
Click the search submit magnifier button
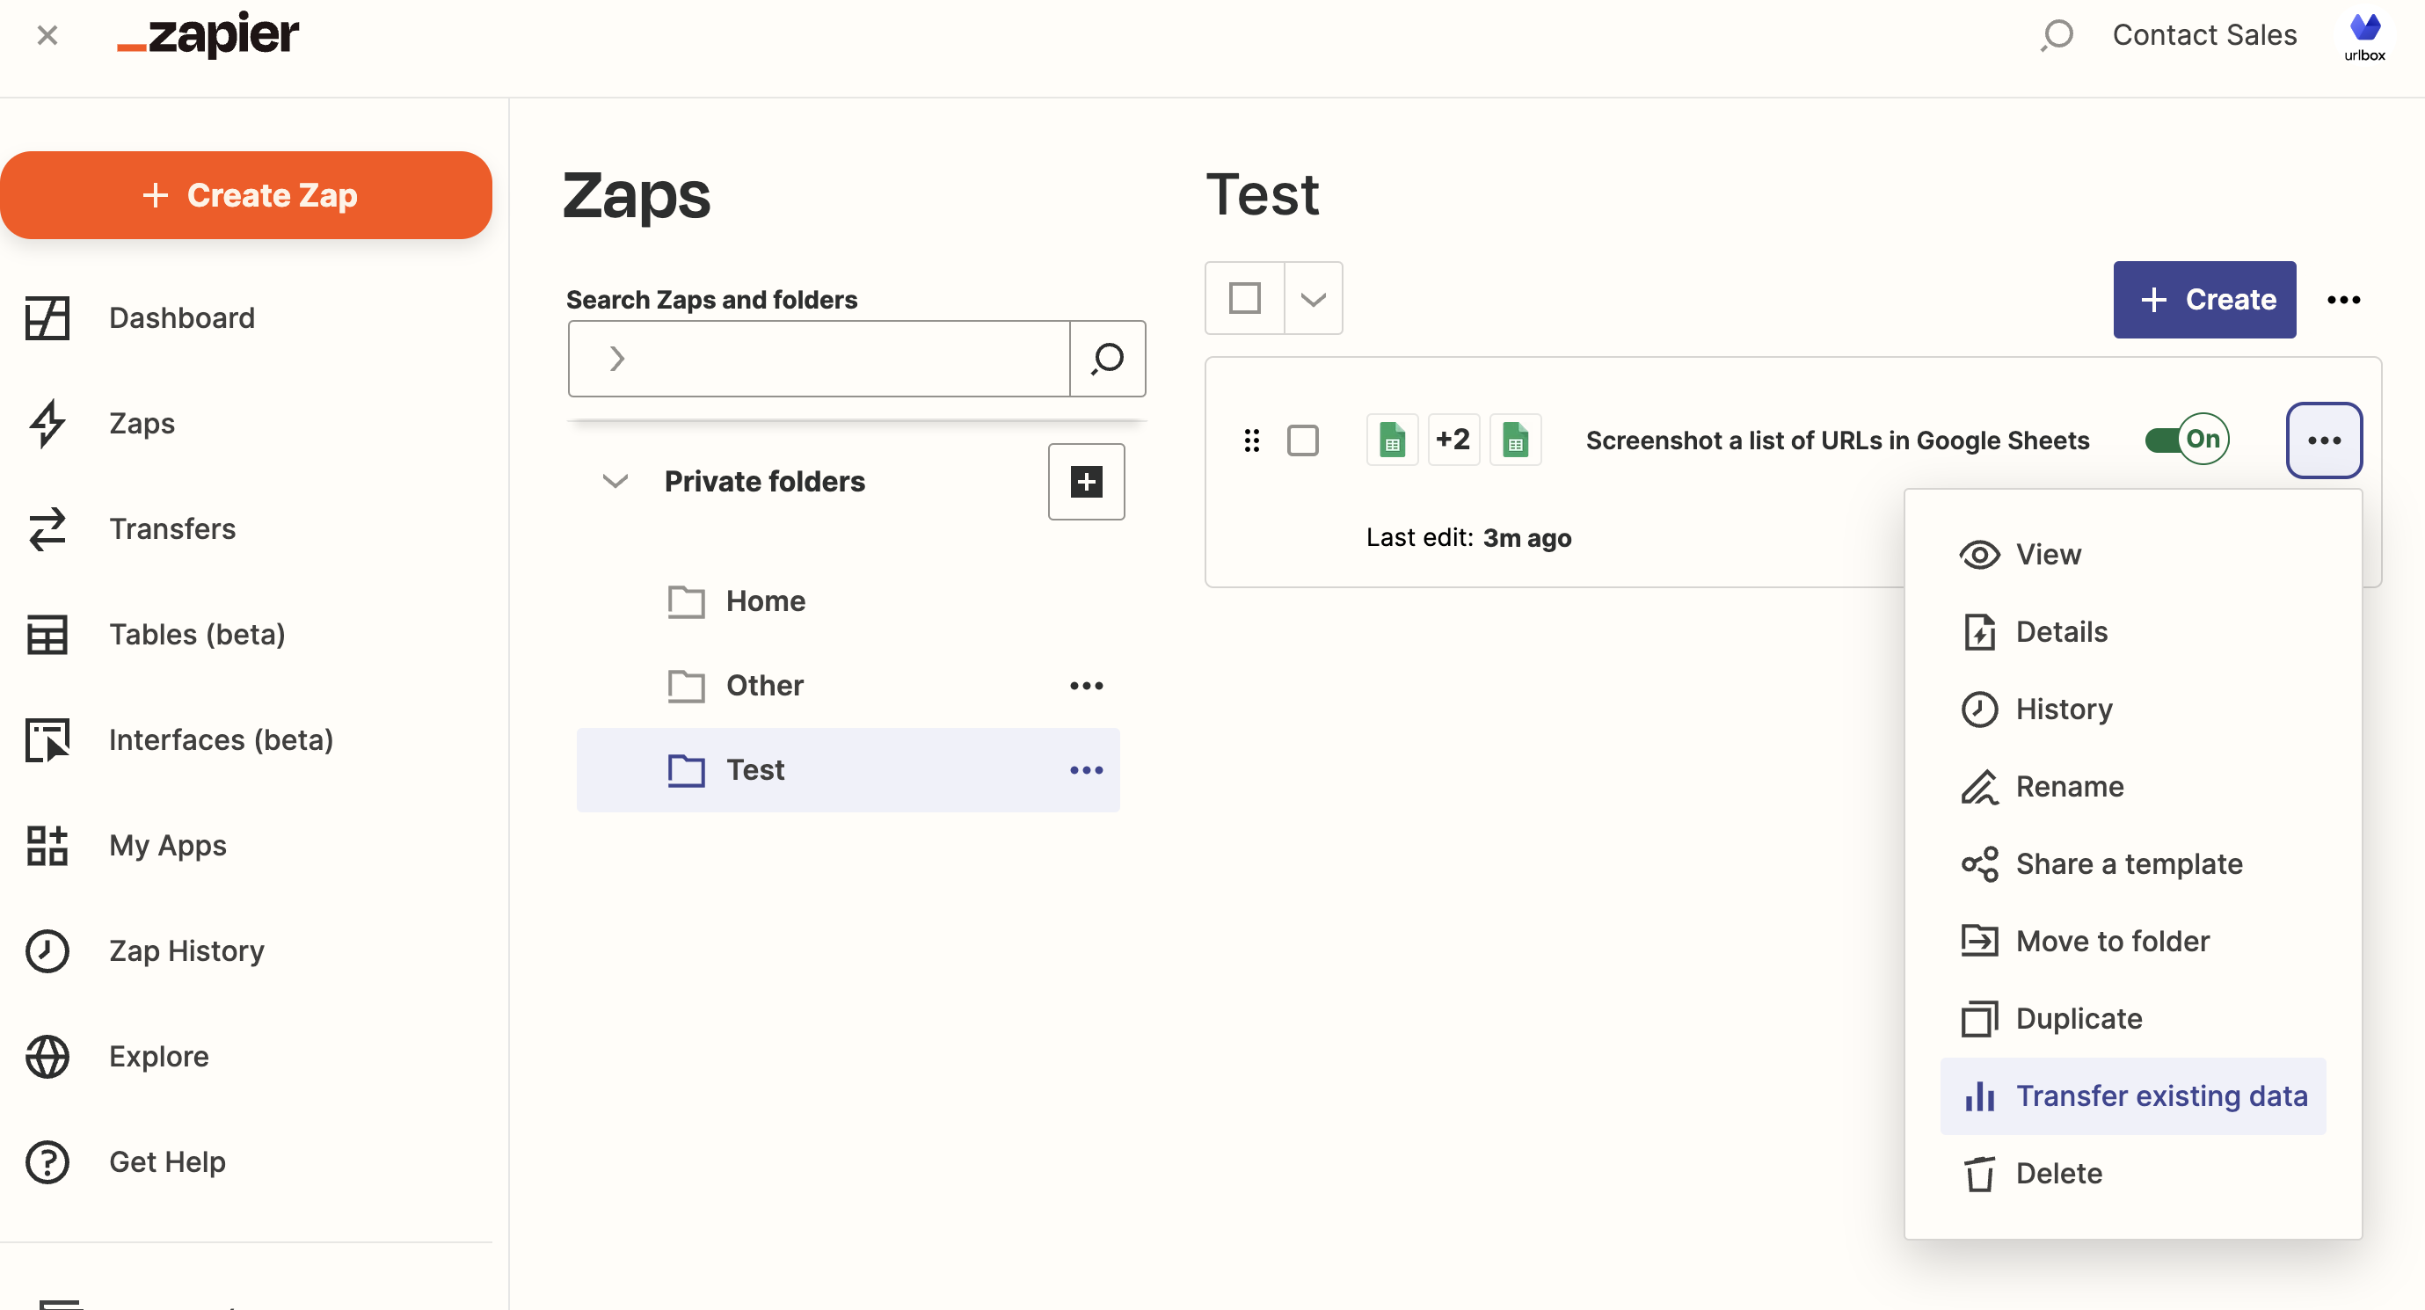(1108, 359)
